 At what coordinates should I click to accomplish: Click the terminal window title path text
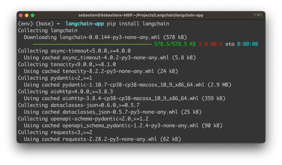click(141, 15)
